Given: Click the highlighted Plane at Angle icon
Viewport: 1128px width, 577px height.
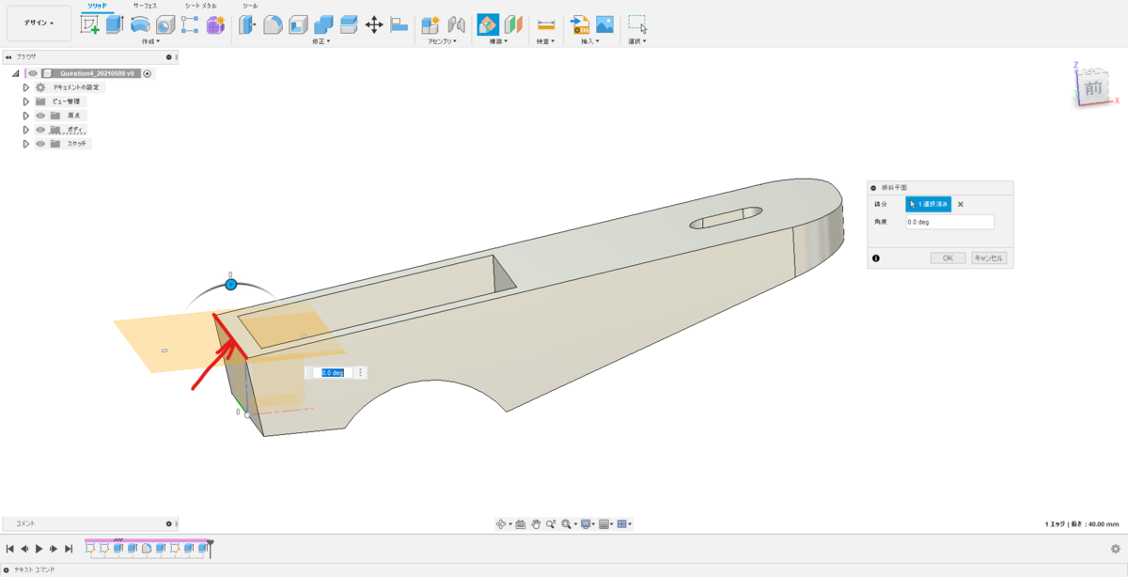Looking at the screenshot, I should tap(488, 25).
